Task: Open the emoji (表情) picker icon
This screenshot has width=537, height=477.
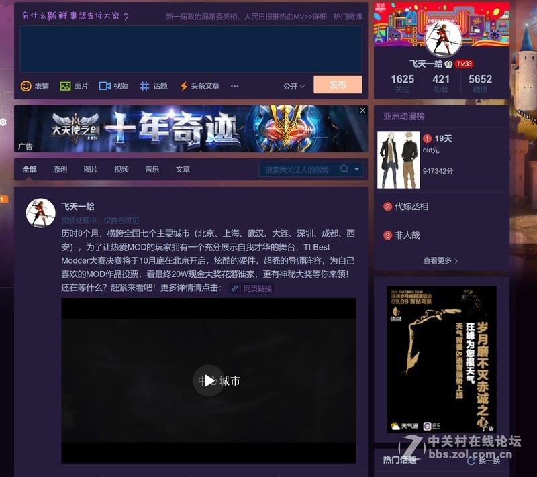Action: click(26, 86)
